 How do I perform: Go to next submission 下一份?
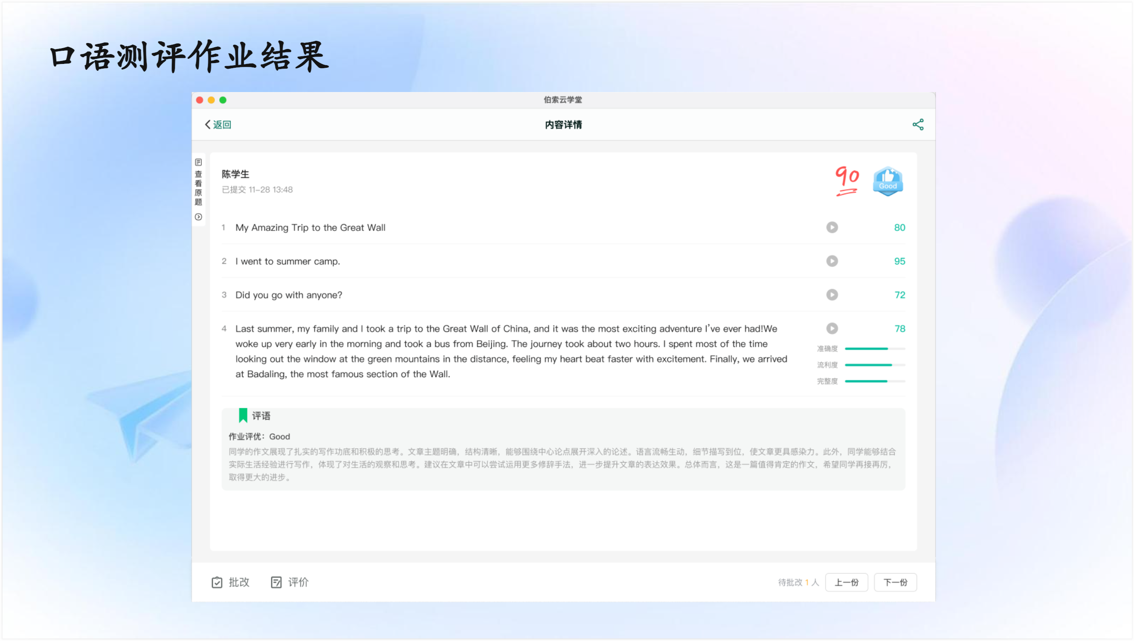[895, 582]
